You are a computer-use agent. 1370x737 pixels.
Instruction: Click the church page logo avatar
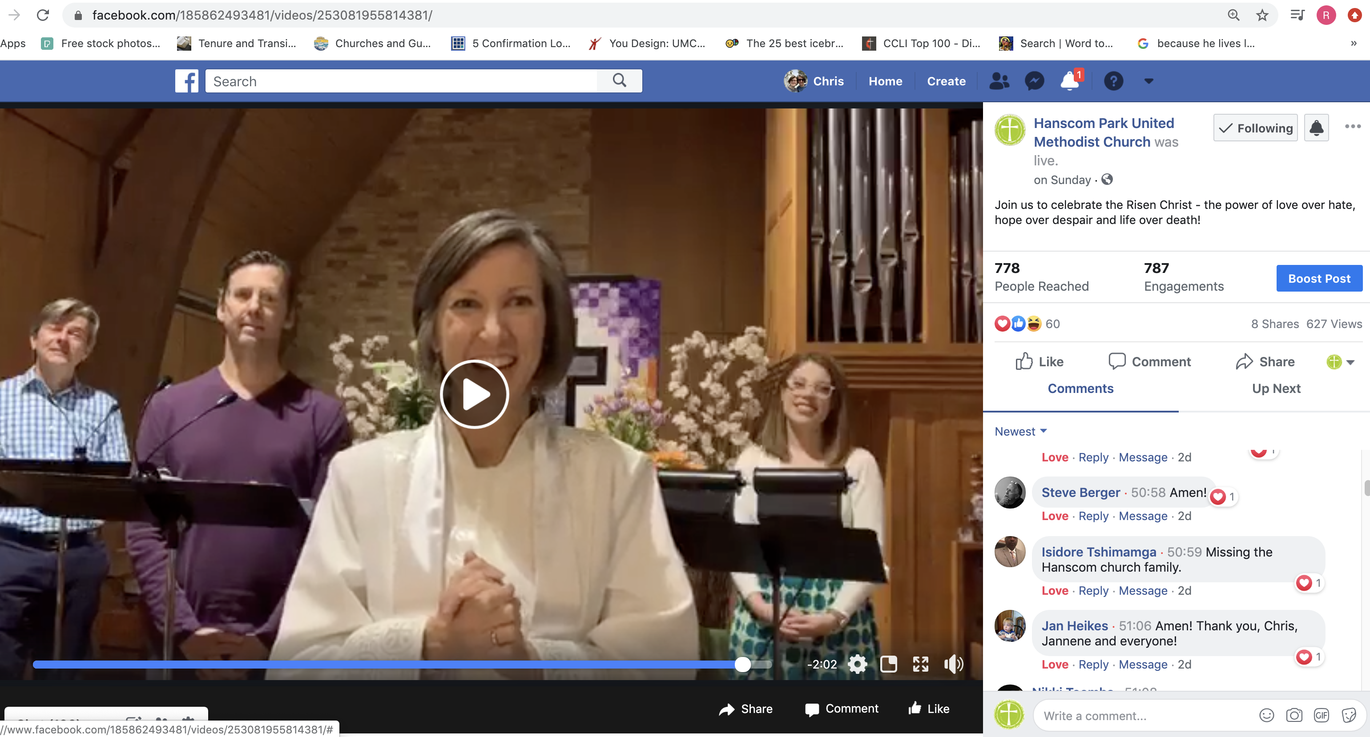pyautogui.click(x=1010, y=130)
